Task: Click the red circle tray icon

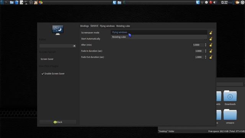Action: pyautogui.click(x=211, y=3)
